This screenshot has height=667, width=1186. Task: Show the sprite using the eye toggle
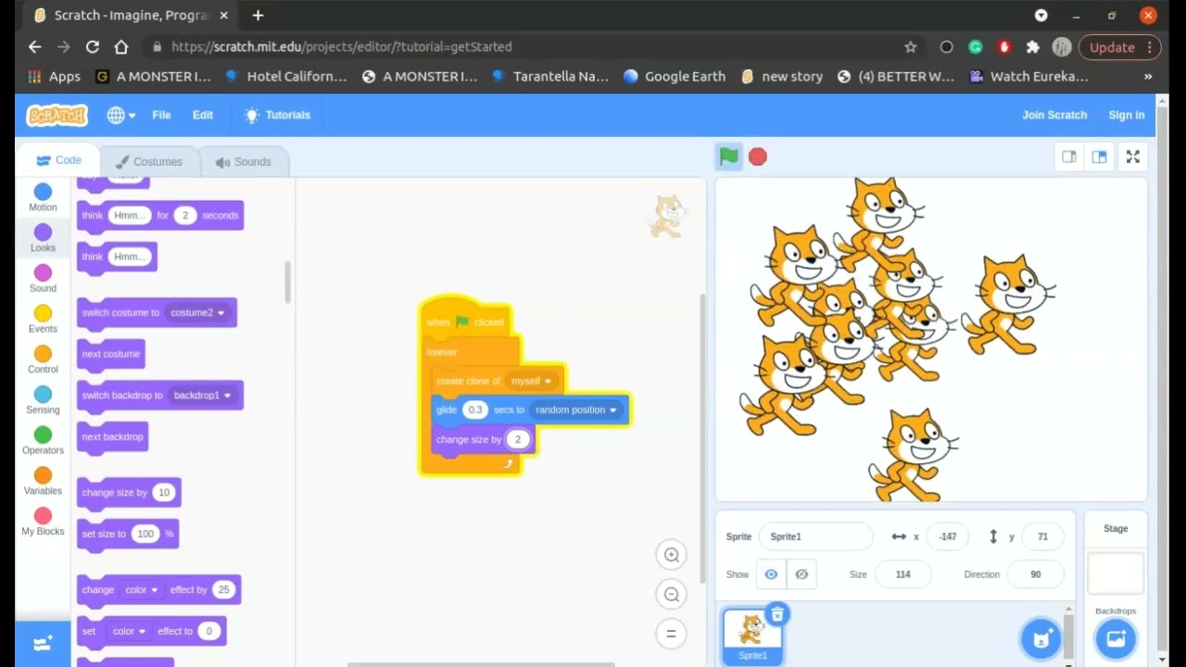pos(771,574)
